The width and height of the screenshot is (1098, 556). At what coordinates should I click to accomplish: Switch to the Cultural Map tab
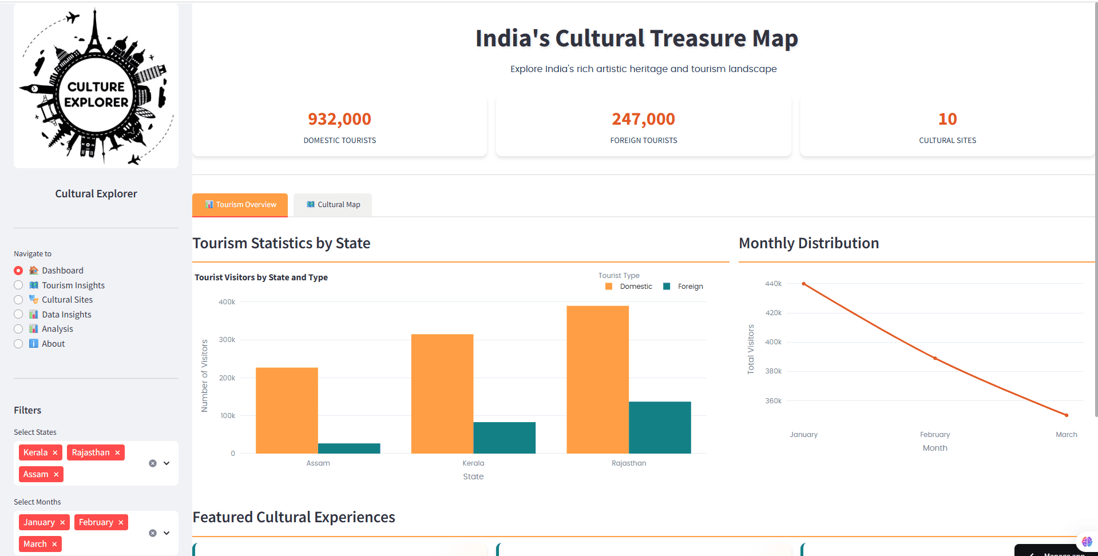pos(332,204)
